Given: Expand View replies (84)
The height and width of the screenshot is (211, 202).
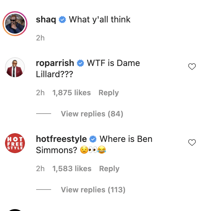Looking at the screenshot, I should pos(92,114).
